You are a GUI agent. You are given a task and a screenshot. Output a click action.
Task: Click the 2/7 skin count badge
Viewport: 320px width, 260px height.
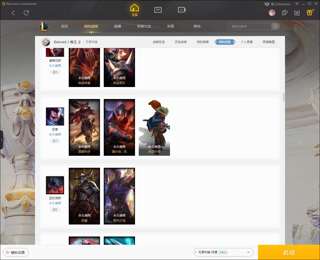click(55, 141)
